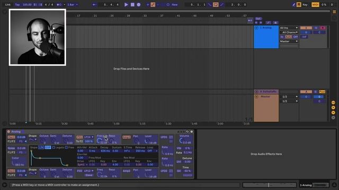
Task: Toggle the Mixer section with the M button
Action: (x=333, y=112)
